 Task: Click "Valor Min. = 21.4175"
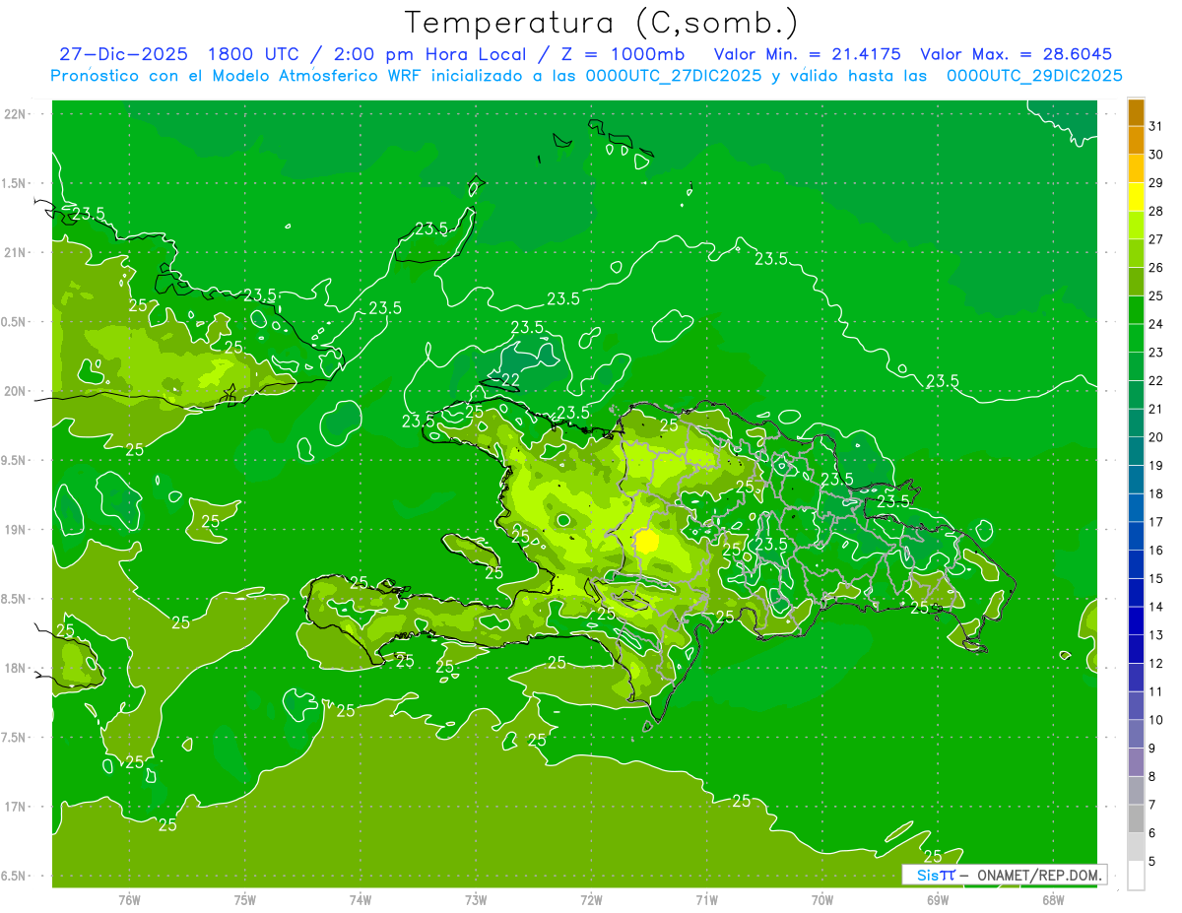(x=807, y=54)
